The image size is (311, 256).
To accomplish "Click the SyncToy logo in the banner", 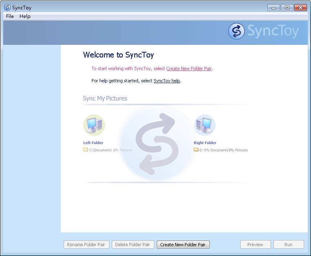I will [263, 31].
